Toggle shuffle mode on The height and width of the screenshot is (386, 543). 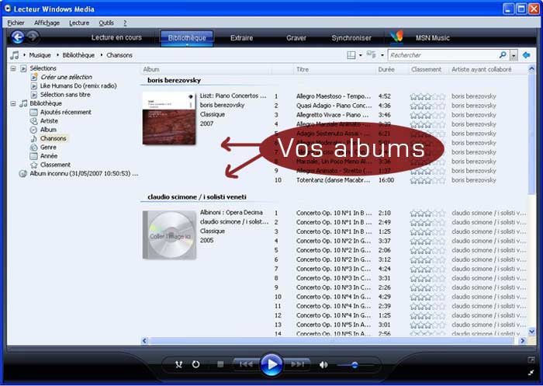[x=179, y=364]
